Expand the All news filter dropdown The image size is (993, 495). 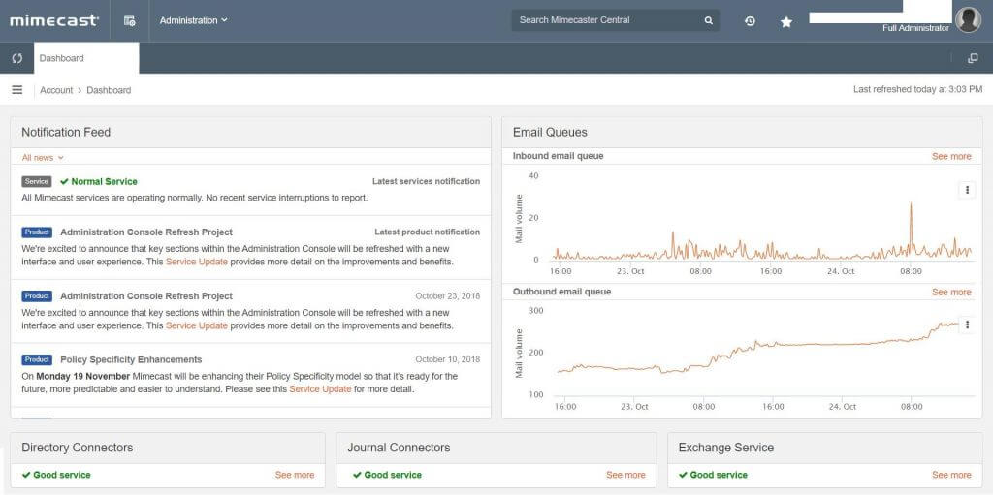pos(43,157)
